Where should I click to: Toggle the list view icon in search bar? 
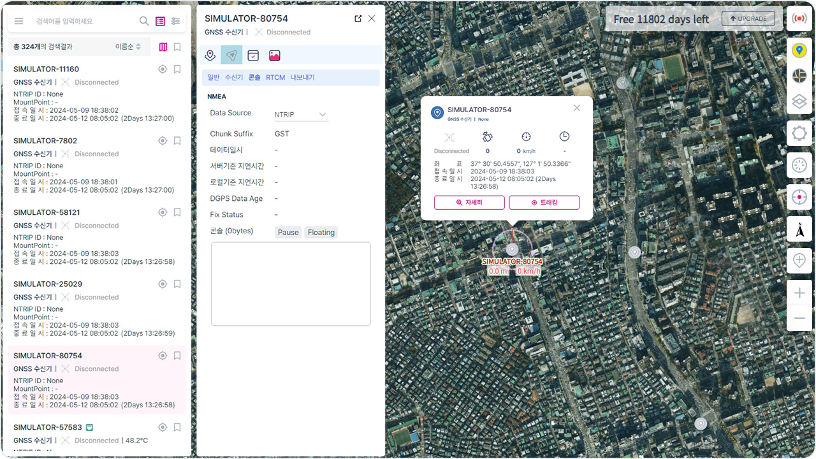tap(160, 21)
